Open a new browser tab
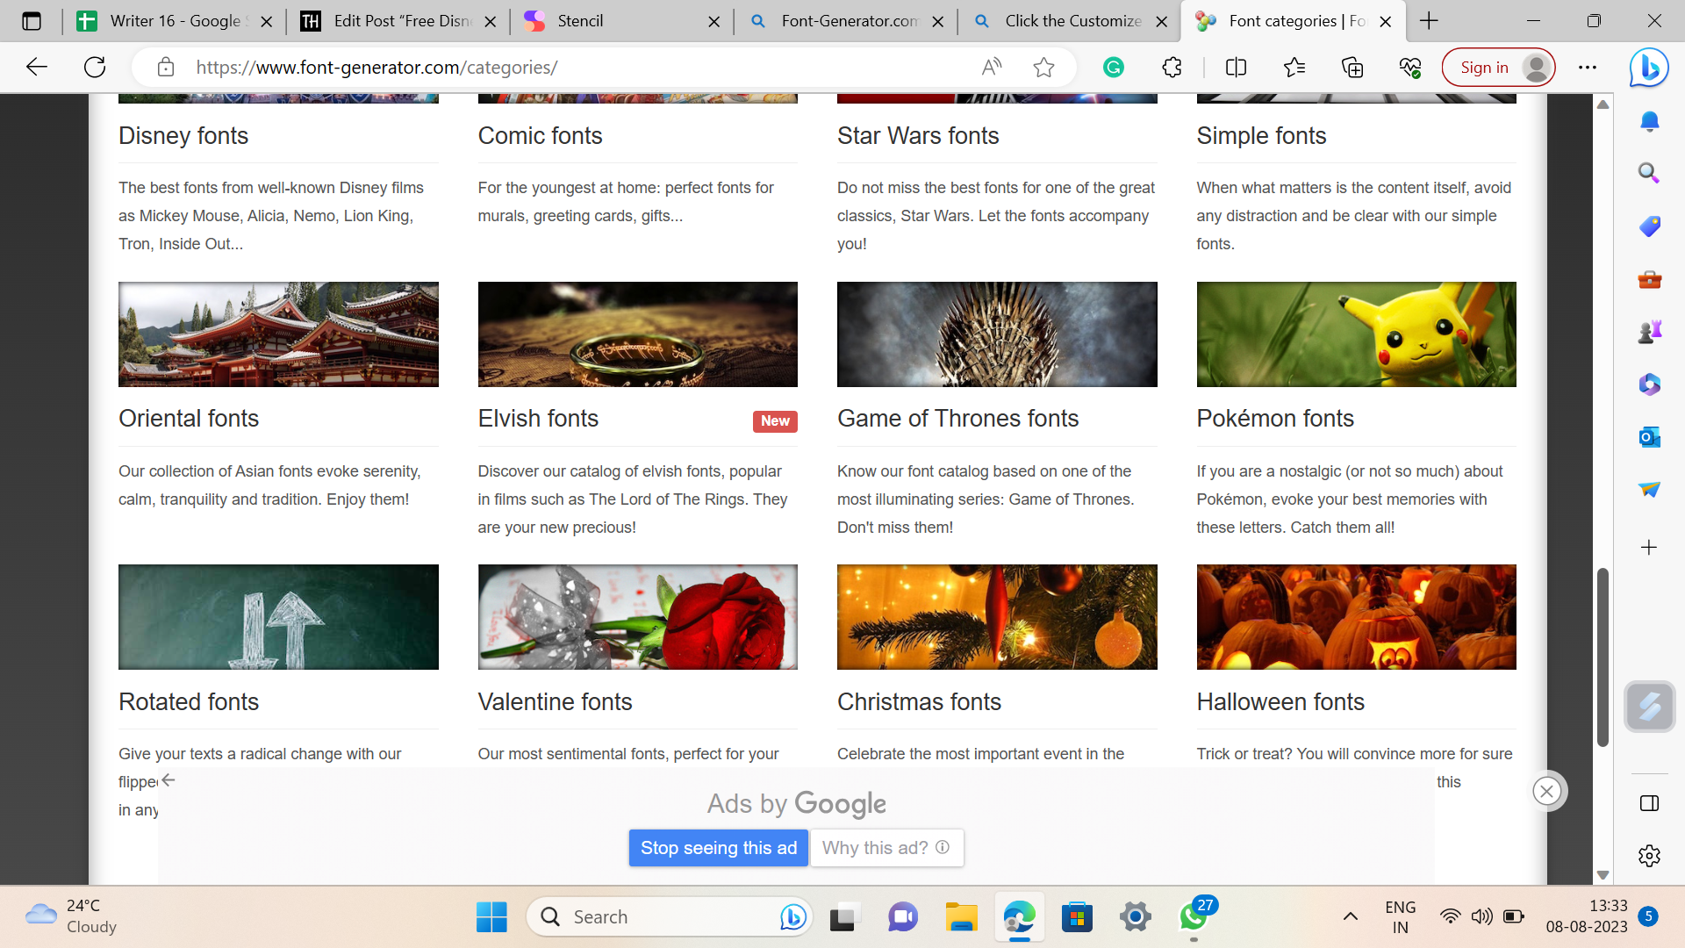Screen dimensions: 1685x948 (1429, 21)
